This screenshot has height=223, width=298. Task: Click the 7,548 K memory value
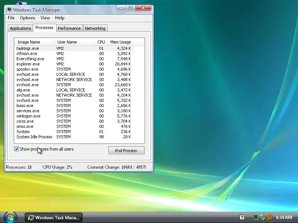point(124,59)
